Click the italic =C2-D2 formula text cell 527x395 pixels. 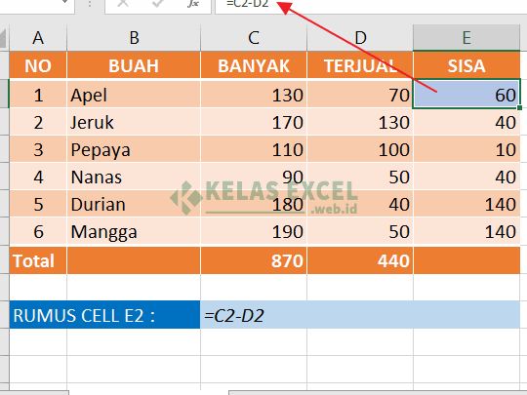pyautogui.click(x=360, y=315)
